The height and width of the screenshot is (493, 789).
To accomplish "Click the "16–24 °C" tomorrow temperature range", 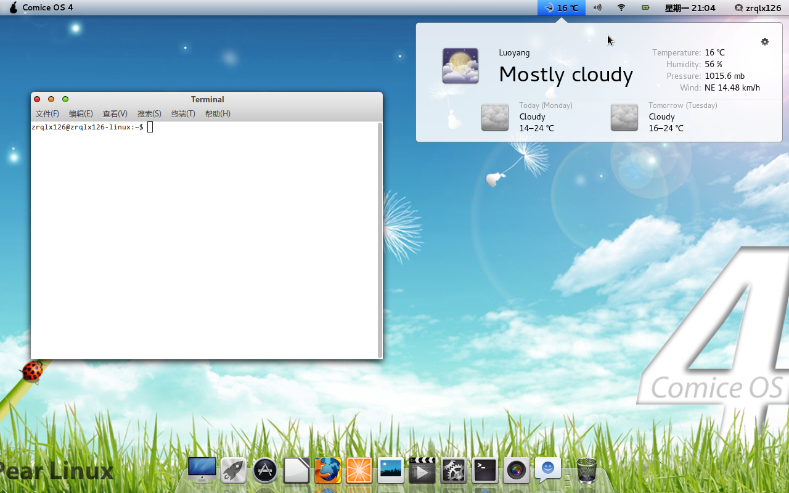I will point(666,129).
